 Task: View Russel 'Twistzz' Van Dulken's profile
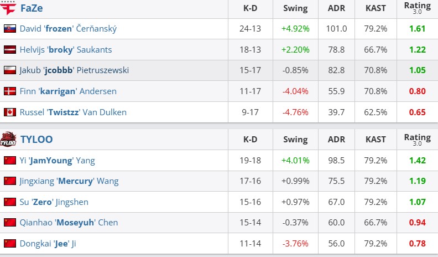[x=73, y=112]
